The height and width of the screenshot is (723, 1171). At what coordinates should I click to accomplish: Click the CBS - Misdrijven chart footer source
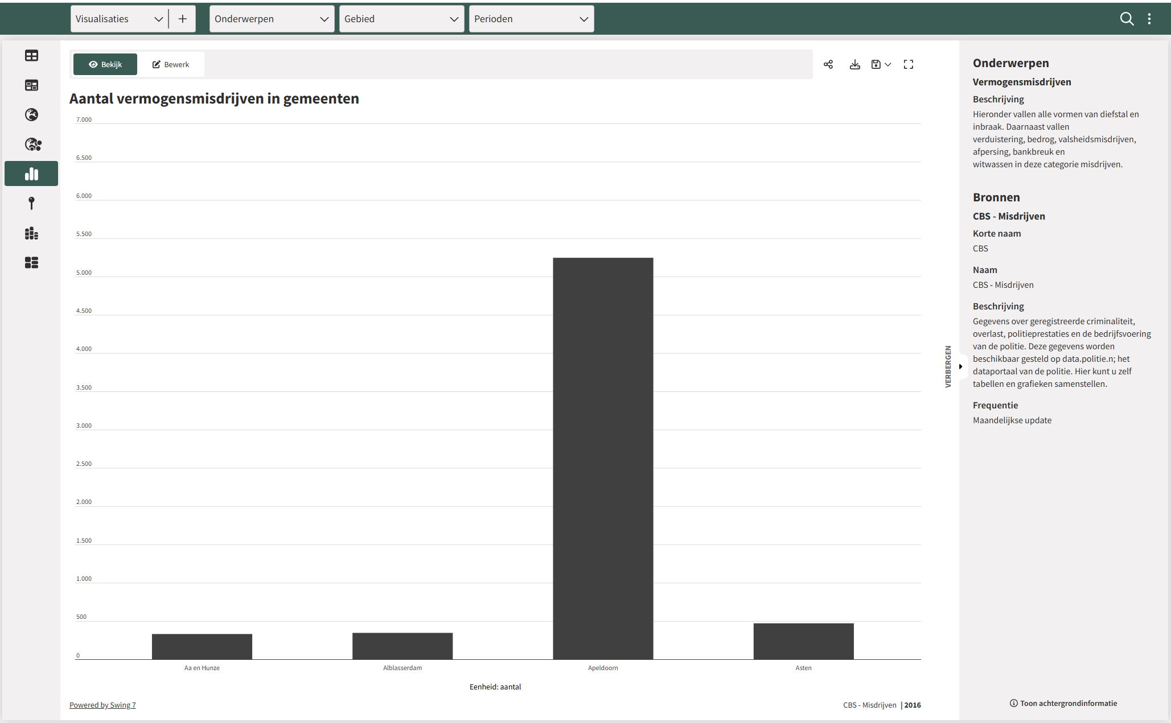coord(869,705)
